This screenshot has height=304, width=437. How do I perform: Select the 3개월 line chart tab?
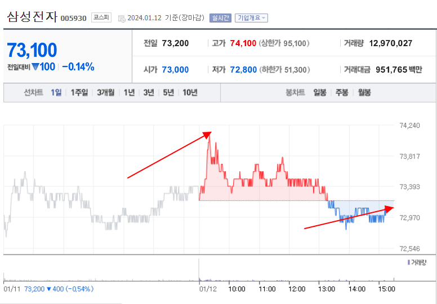[106, 92]
